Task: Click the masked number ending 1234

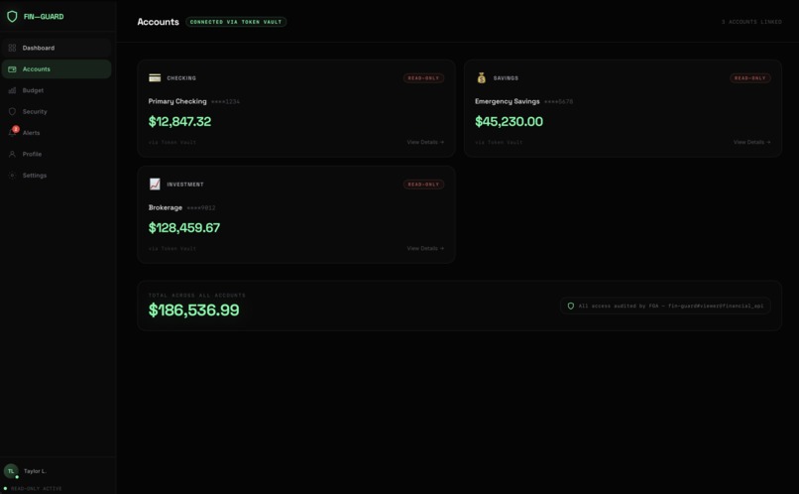Action: pyautogui.click(x=225, y=102)
